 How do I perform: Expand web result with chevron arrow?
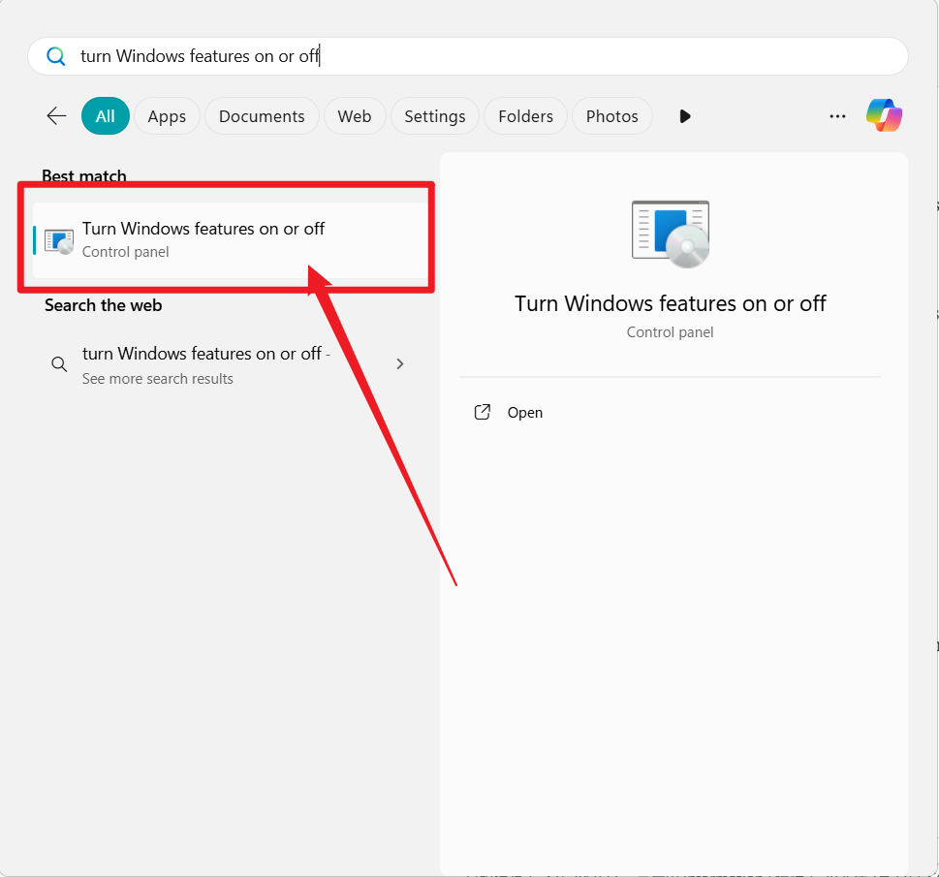(400, 363)
